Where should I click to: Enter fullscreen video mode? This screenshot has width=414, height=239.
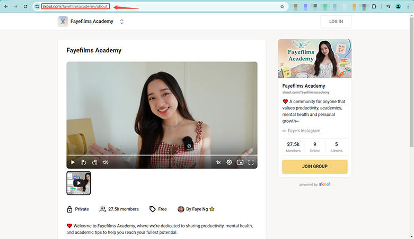(251, 162)
